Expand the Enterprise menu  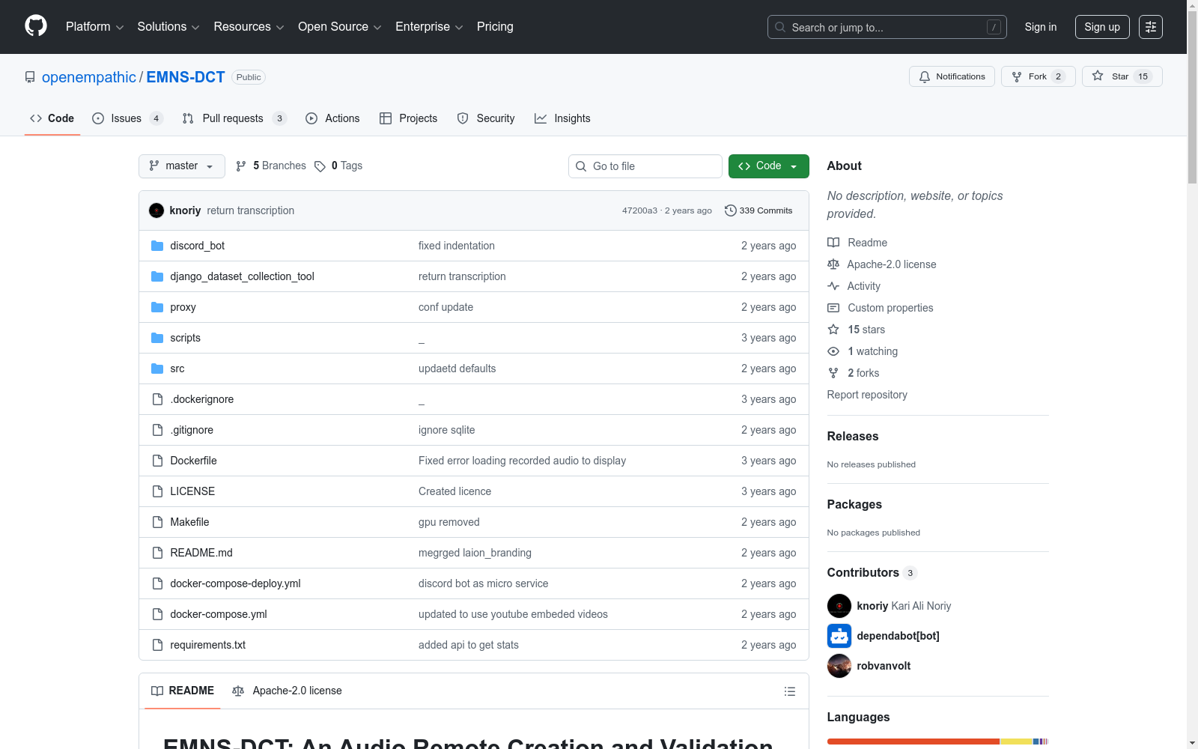tap(429, 27)
